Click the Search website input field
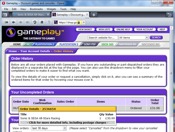Viewport: 175px width, 132px height. (x=102, y=38)
